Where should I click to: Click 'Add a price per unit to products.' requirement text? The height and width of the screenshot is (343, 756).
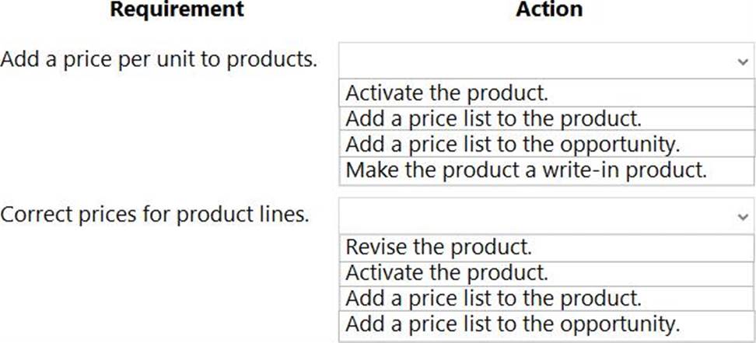(159, 60)
